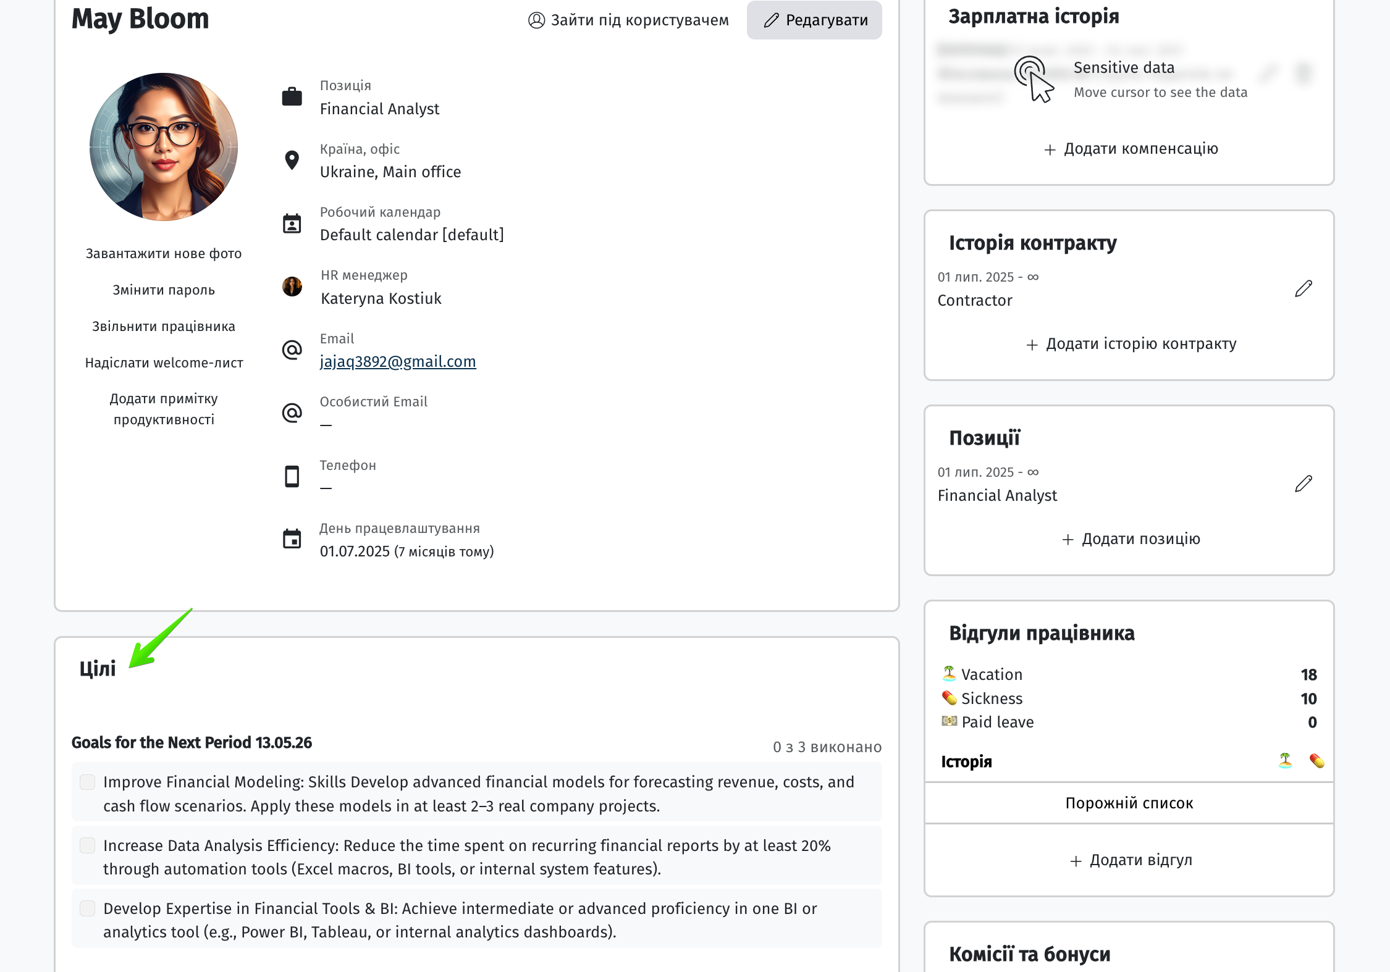Tick the Increase Data Analysis Efficiency goal

tap(88, 845)
